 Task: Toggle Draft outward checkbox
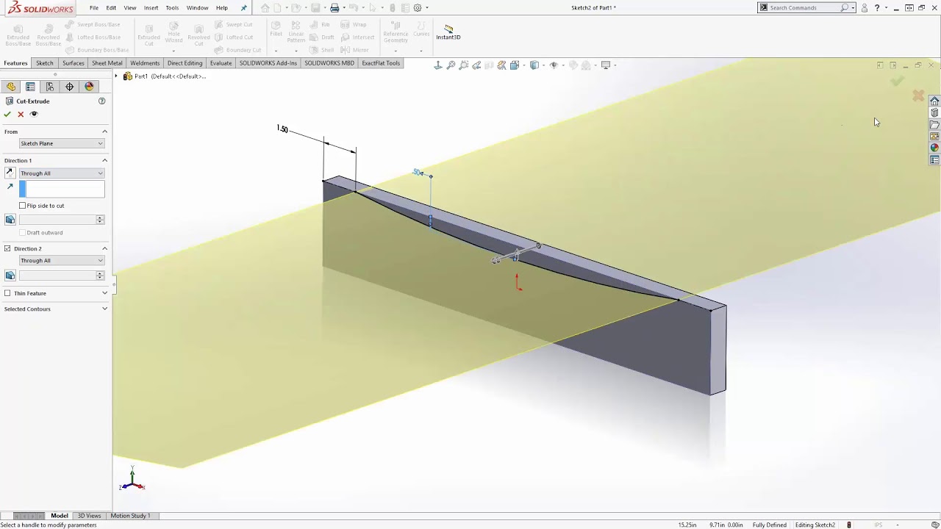point(23,232)
